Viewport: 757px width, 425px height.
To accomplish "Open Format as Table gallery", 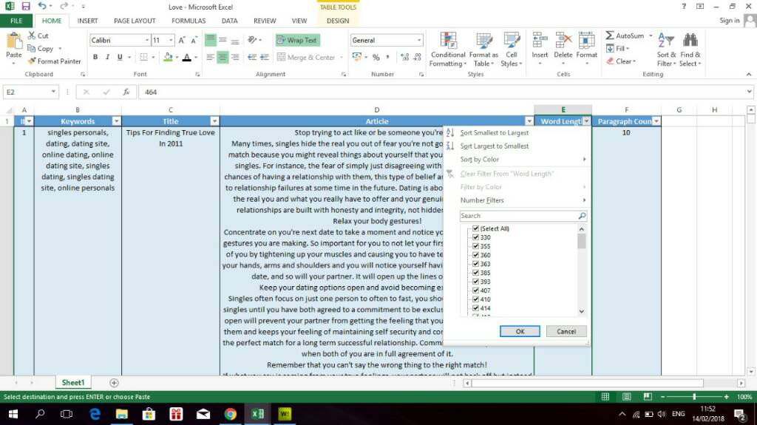I will (x=483, y=50).
